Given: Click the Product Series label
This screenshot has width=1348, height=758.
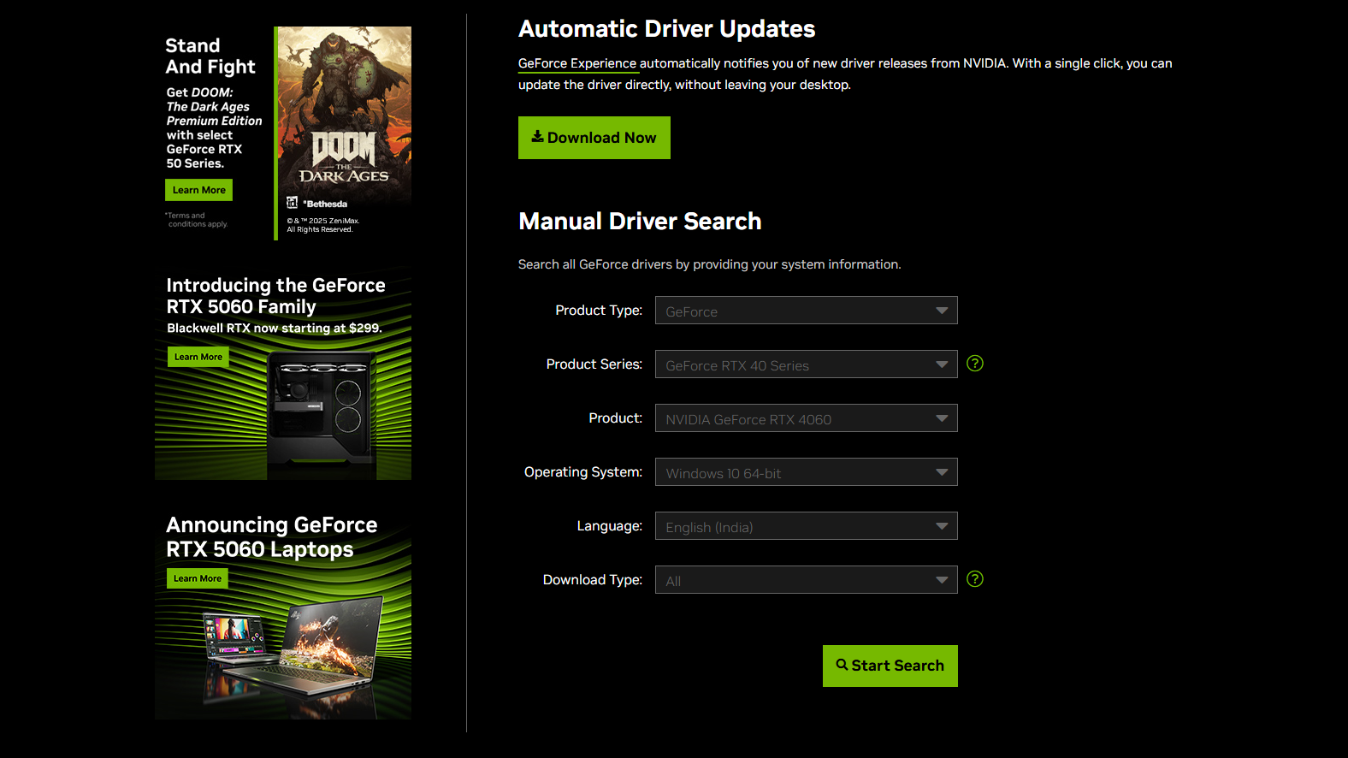Looking at the screenshot, I should click(x=594, y=364).
